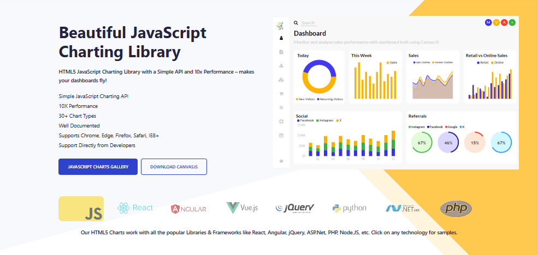Click the Vue.js logo
The height and width of the screenshot is (255, 538).
tap(242, 208)
